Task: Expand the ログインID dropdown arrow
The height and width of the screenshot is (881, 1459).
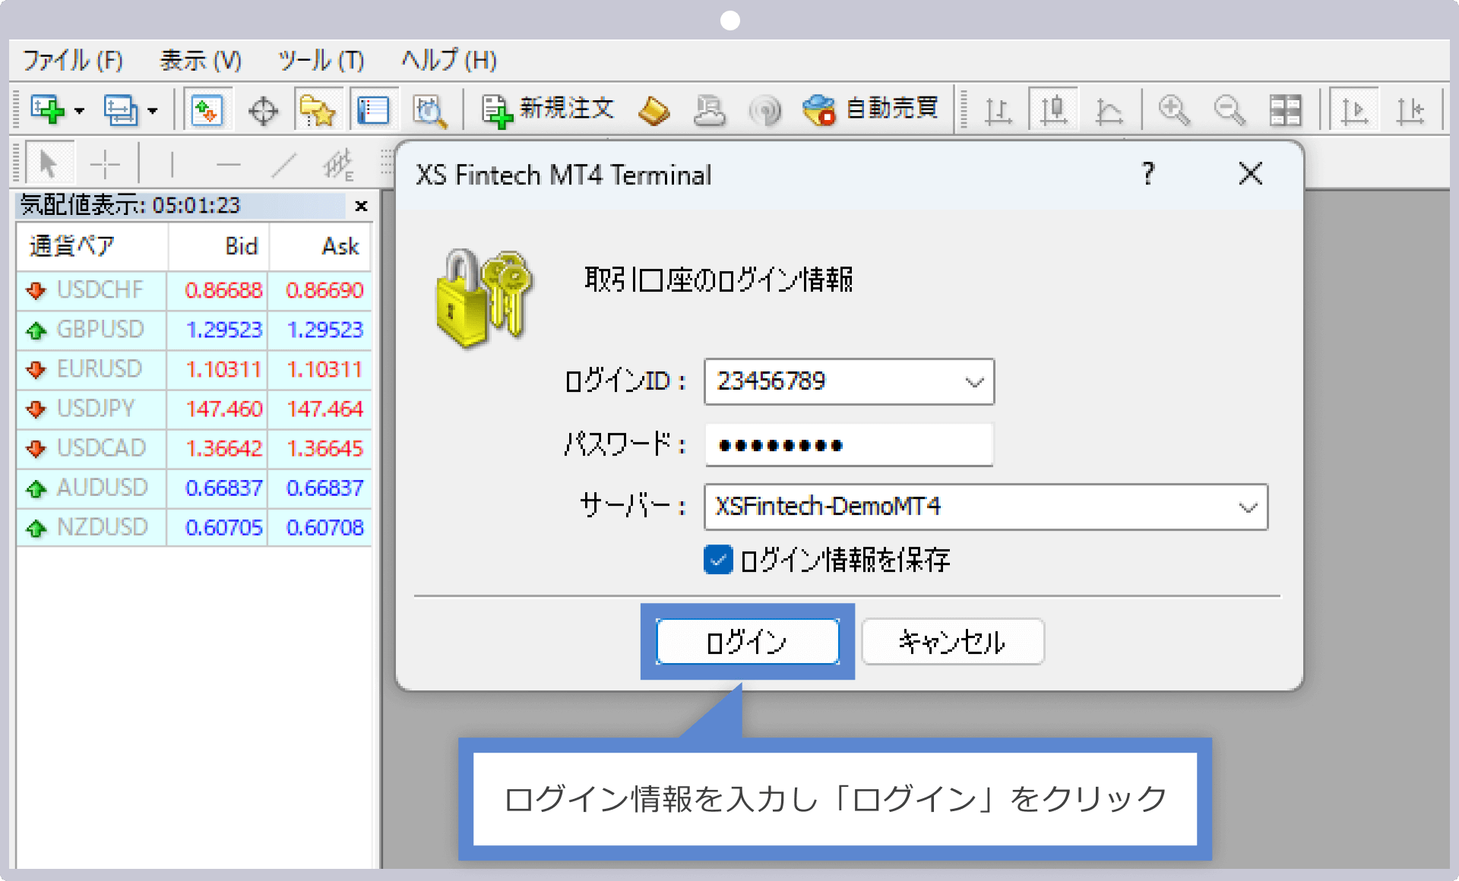Action: 974,382
